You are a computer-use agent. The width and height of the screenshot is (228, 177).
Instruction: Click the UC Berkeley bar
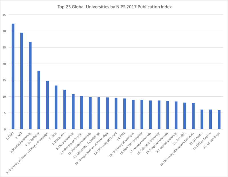click(39, 100)
